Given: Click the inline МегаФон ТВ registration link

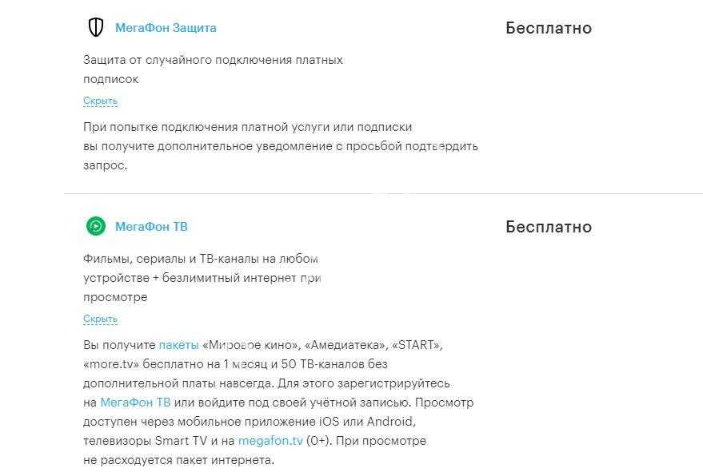Looking at the screenshot, I should (x=135, y=403).
